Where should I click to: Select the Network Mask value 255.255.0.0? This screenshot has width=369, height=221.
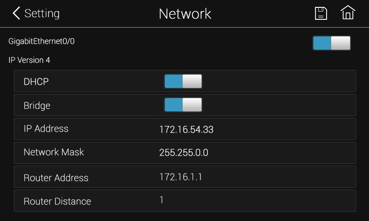point(184,153)
